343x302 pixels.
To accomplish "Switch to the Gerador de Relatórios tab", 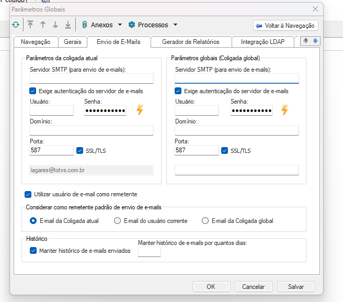I will point(190,42).
